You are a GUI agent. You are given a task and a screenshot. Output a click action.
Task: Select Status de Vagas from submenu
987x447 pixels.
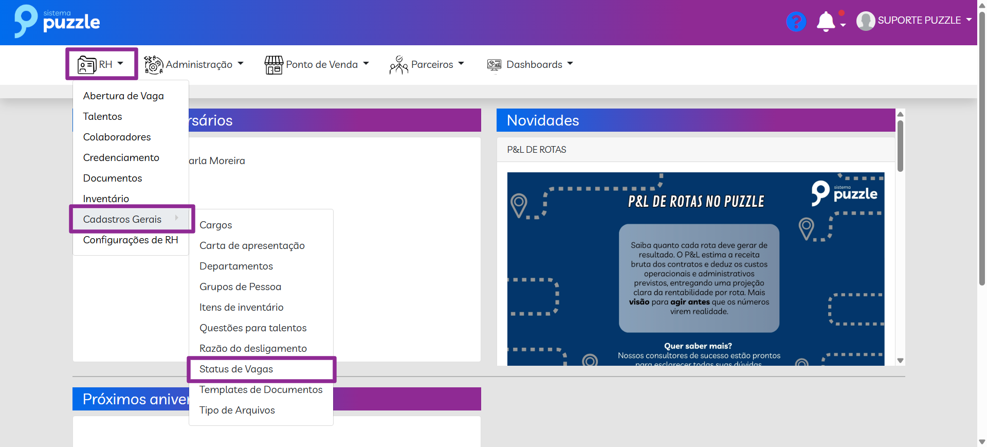pos(236,369)
